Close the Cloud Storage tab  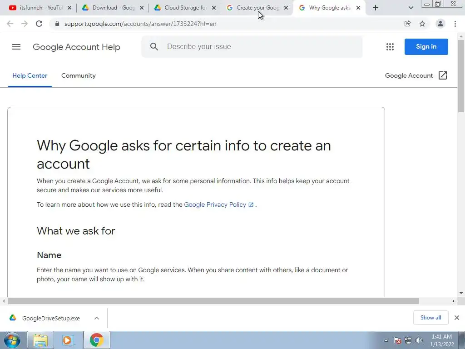point(214,8)
